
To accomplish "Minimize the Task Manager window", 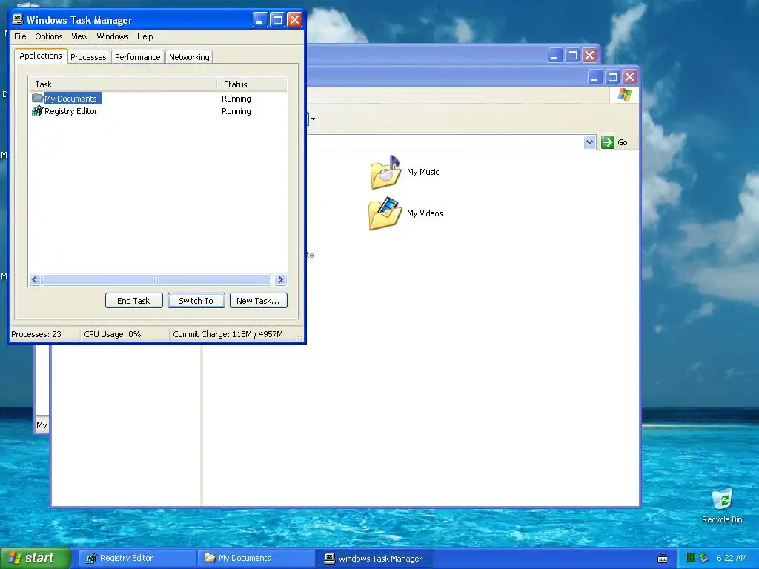I will 260,20.
